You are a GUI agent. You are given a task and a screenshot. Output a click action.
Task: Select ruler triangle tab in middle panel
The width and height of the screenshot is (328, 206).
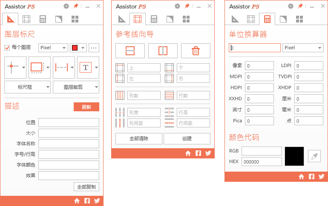click(122, 19)
